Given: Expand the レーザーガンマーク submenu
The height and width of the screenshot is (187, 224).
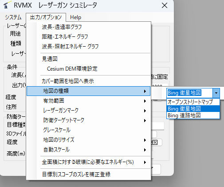Looking at the screenshot, I should pyautogui.click(x=88, y=111).
